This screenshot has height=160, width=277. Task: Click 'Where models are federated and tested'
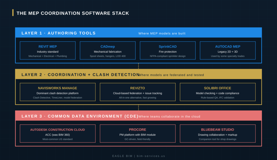coord(171,75)
